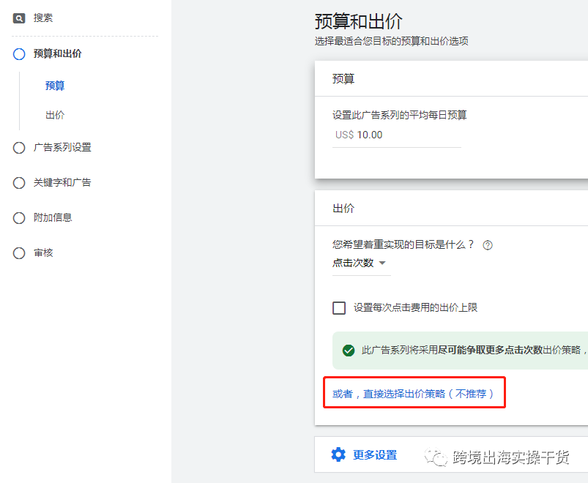Open the help icon after the goal question
The image size is (588, 483).
[x=487, y=245]
